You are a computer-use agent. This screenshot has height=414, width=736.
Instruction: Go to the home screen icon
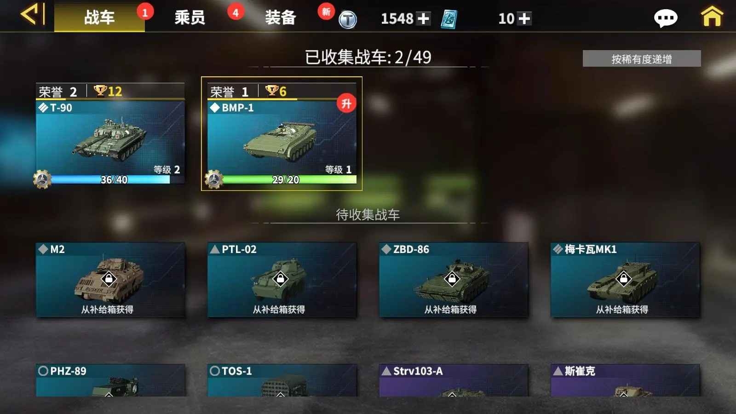tap(712, 17)
